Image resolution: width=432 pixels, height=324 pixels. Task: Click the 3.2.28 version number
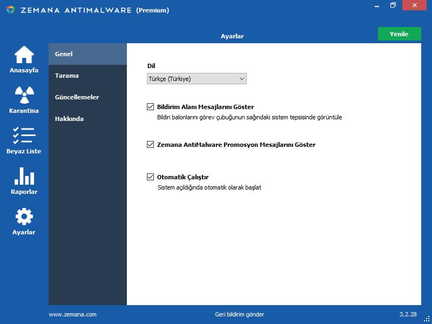coord(408,314)
